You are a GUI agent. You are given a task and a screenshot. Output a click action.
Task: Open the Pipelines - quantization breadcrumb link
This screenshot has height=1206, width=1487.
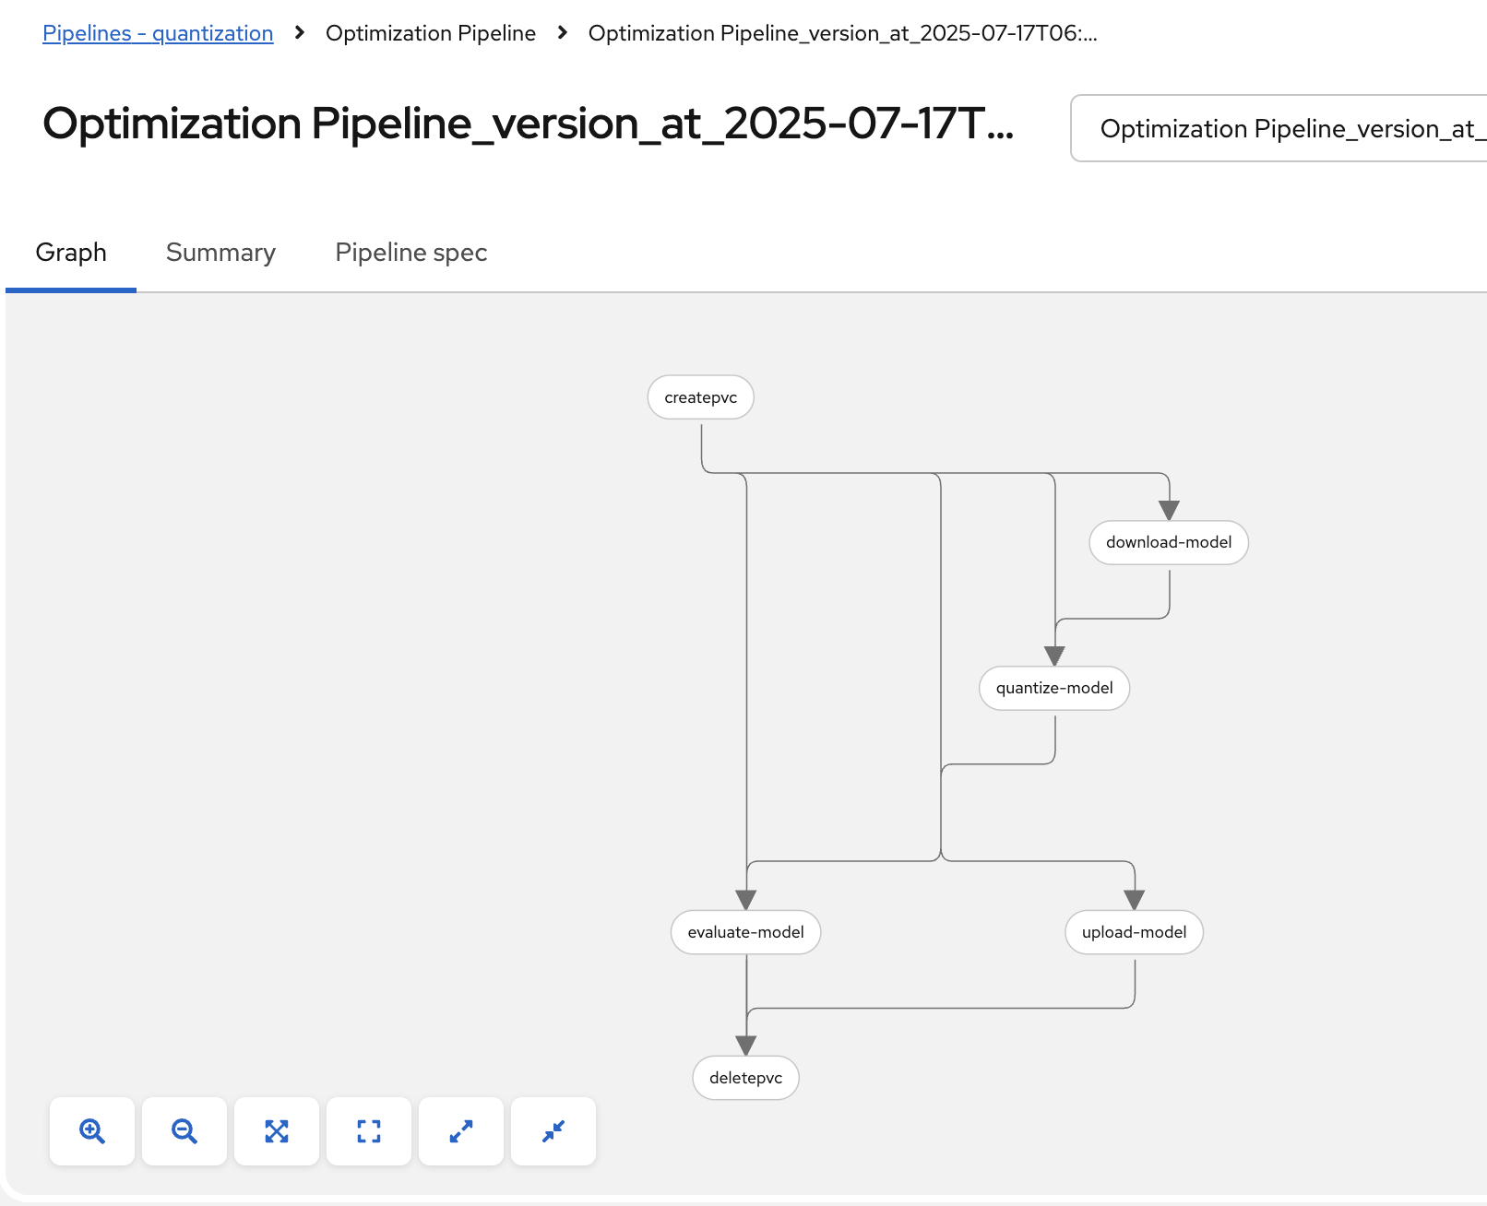[158, 33]
